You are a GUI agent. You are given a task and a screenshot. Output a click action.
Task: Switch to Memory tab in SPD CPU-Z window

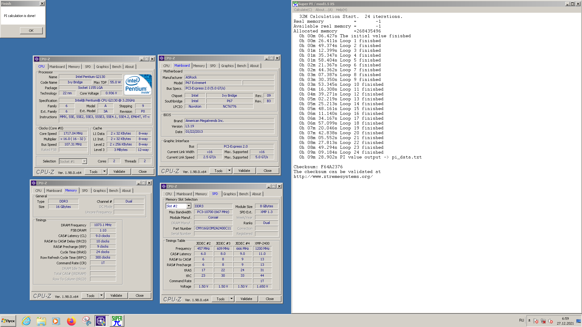point(201,194)
